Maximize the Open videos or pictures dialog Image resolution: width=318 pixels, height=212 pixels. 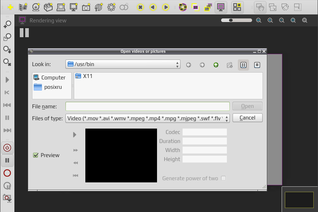(x=259, y=51)
